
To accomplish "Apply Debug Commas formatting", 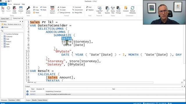I will (64, 12).
